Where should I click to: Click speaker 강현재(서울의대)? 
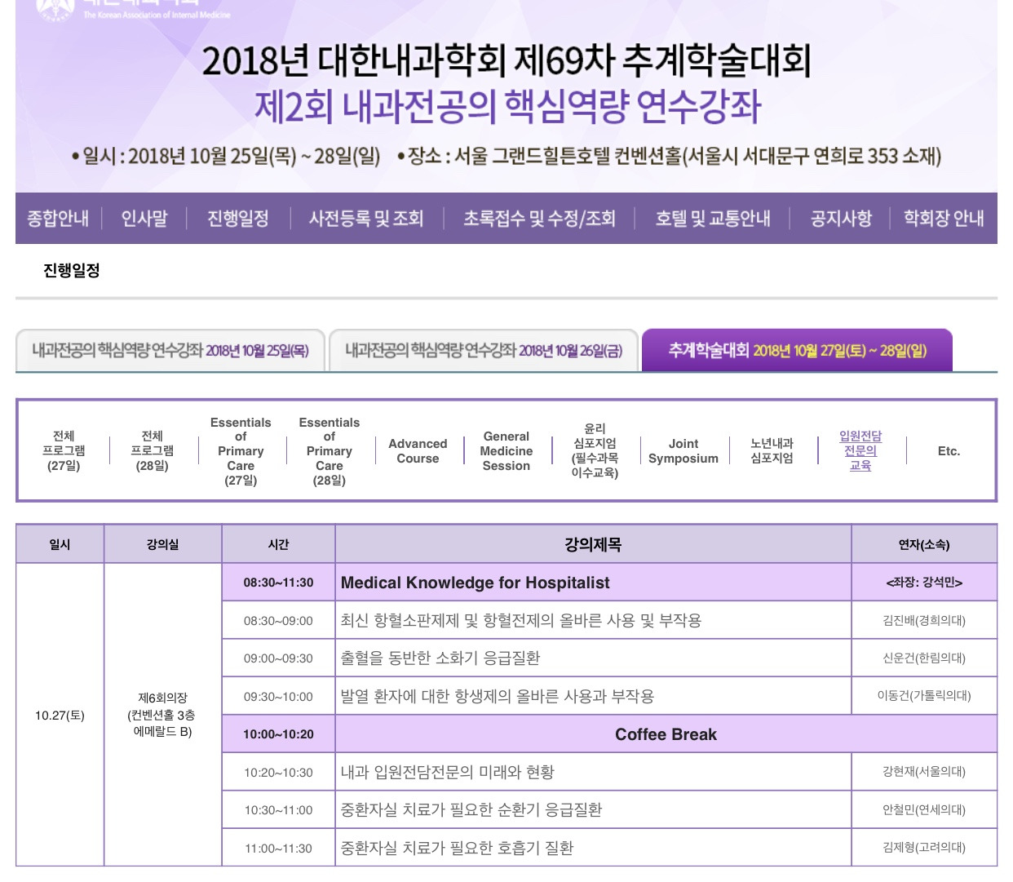pos(924,772)
